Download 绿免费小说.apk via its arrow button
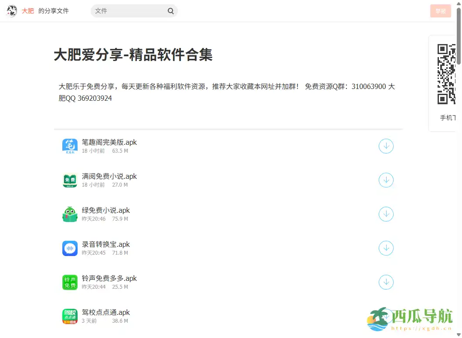This screenshot has width=462, height=338. coord(386,214)
